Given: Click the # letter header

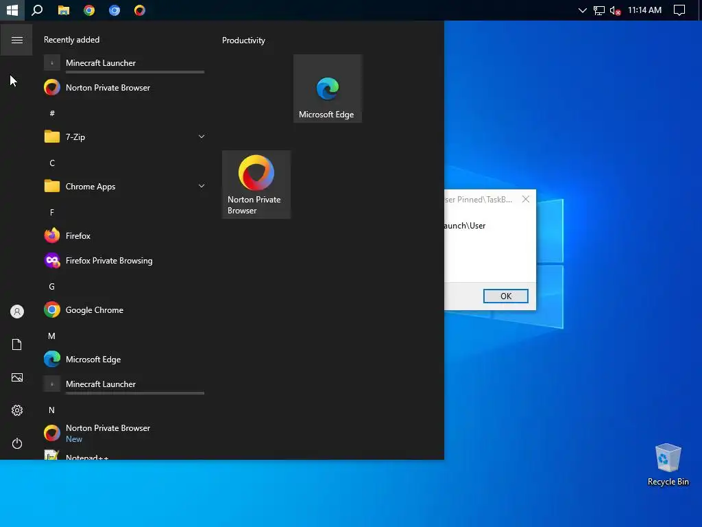Looking at the screenshot, I should pyautogui.click(x=52, y=113).
